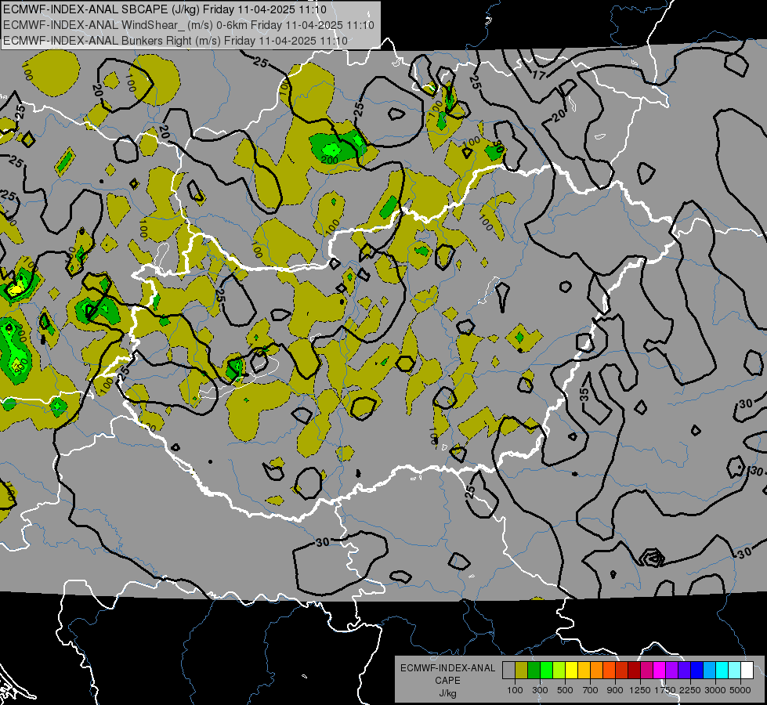Click the legend tick label 1750
The height and width of the screenshot is (705, 767).
[665, 690]
